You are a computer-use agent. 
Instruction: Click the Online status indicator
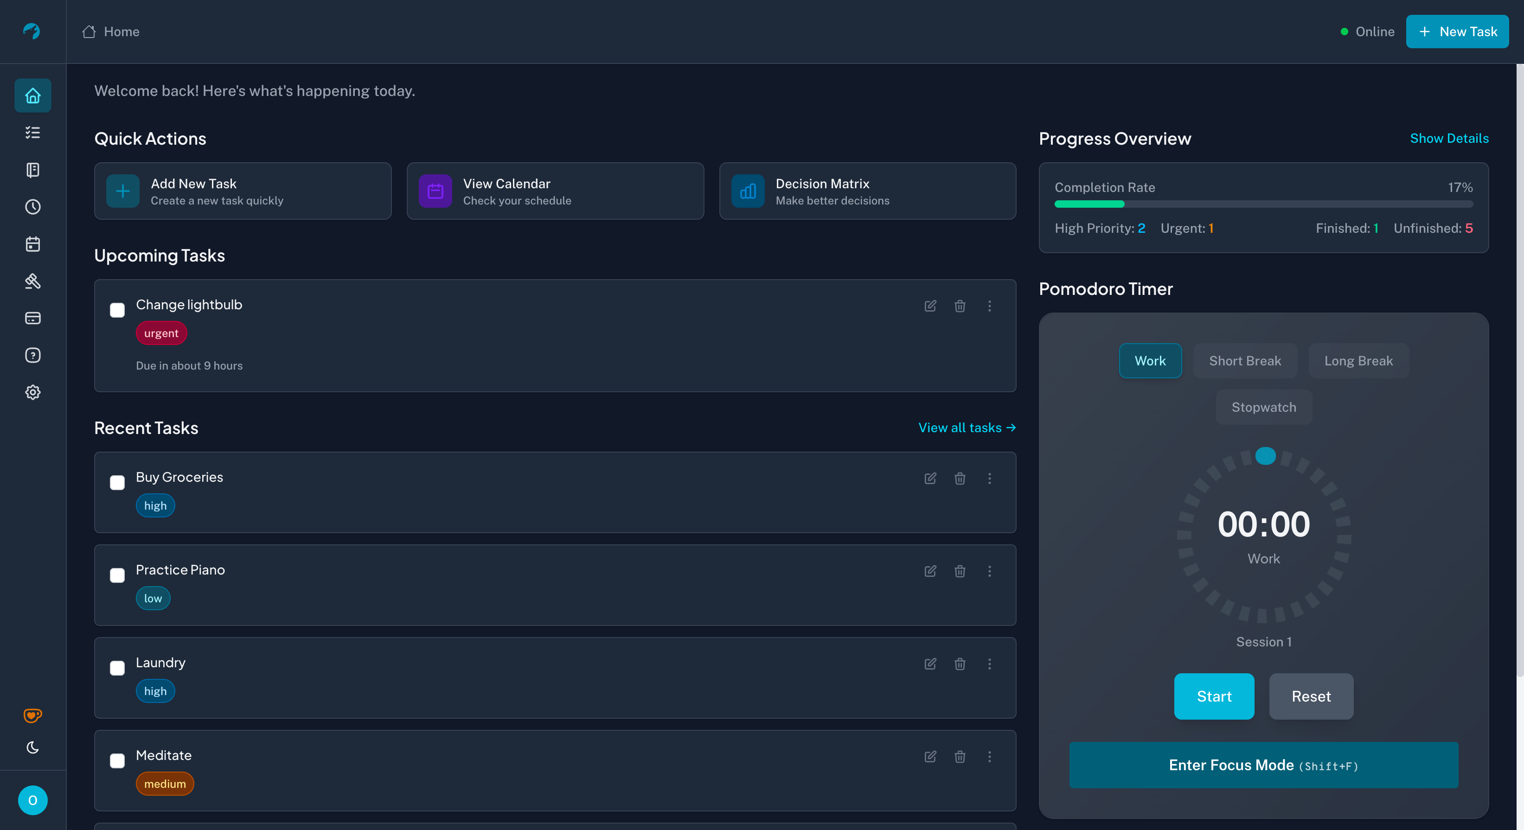[x=1367, y=32]
